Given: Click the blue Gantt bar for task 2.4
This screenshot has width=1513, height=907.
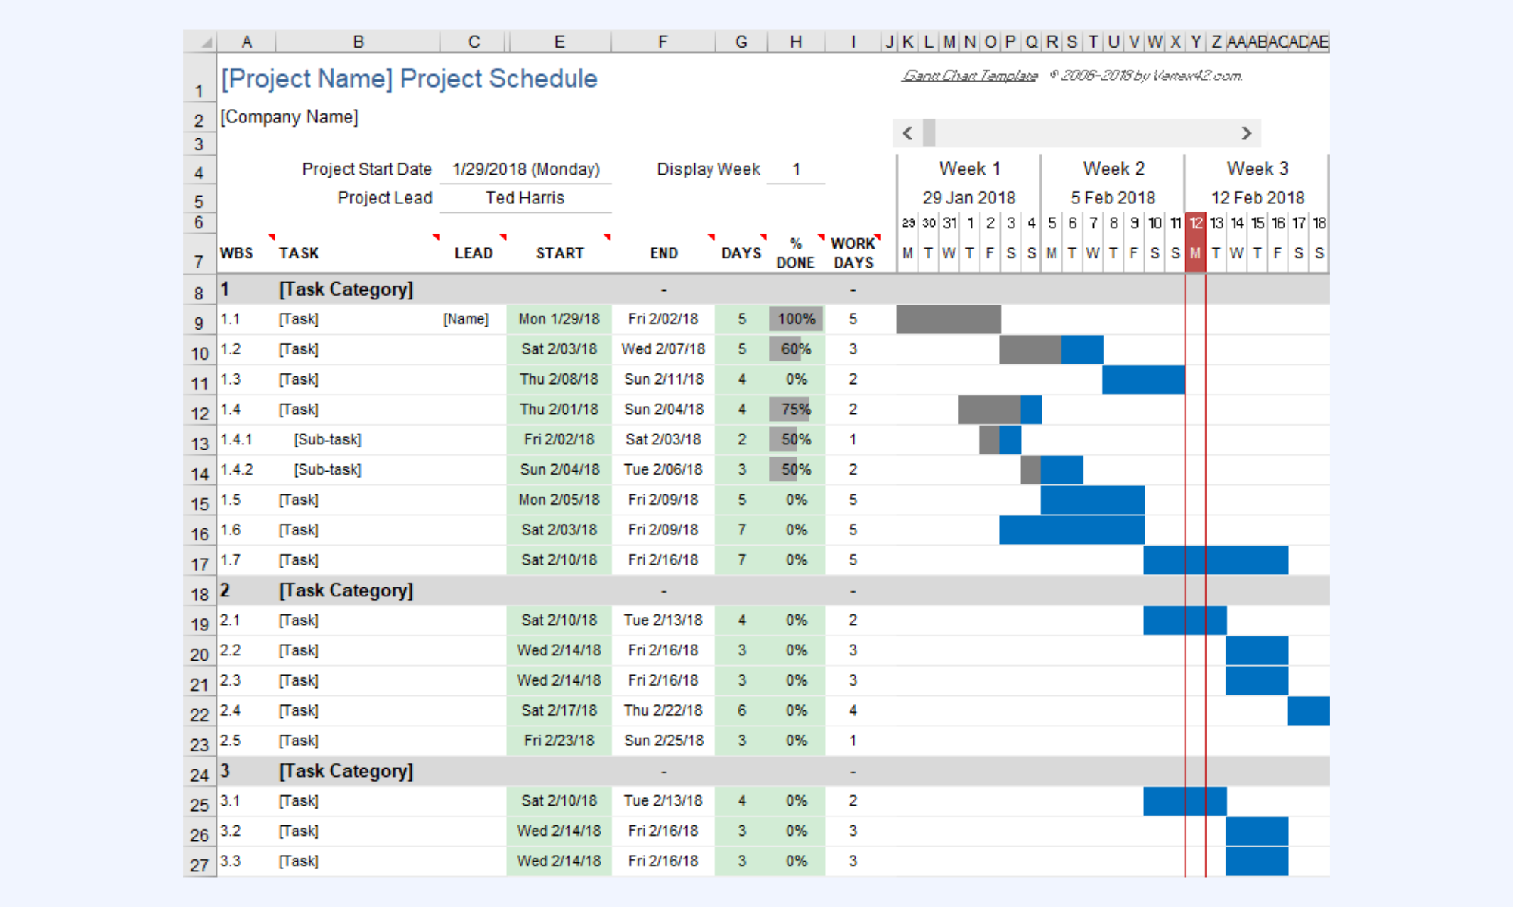Looking at the screenshot, I should [x=1308, y=710].
